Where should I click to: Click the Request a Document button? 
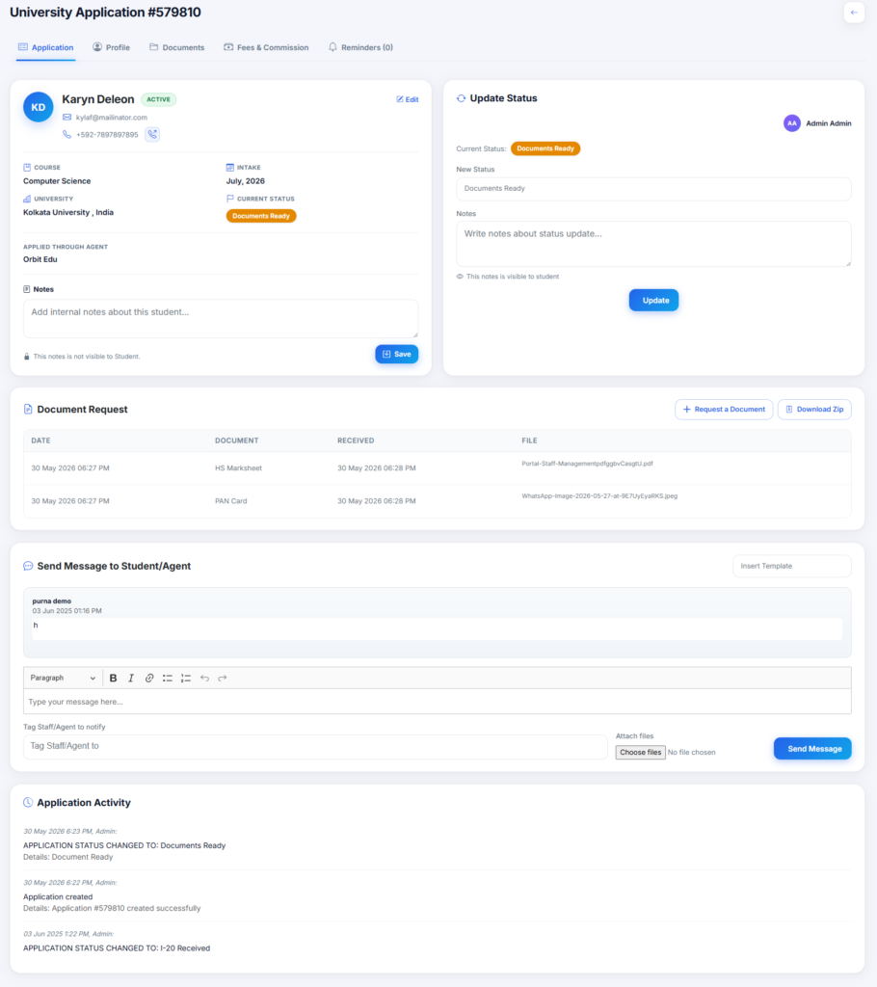point(724,409)
